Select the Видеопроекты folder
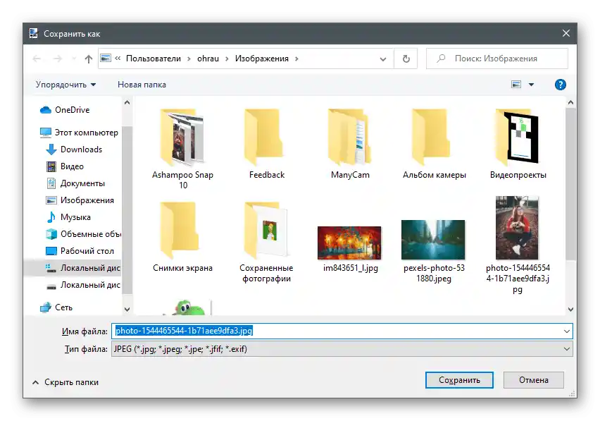The height and width of the screenshot is (421, 600). coord(518,144)
